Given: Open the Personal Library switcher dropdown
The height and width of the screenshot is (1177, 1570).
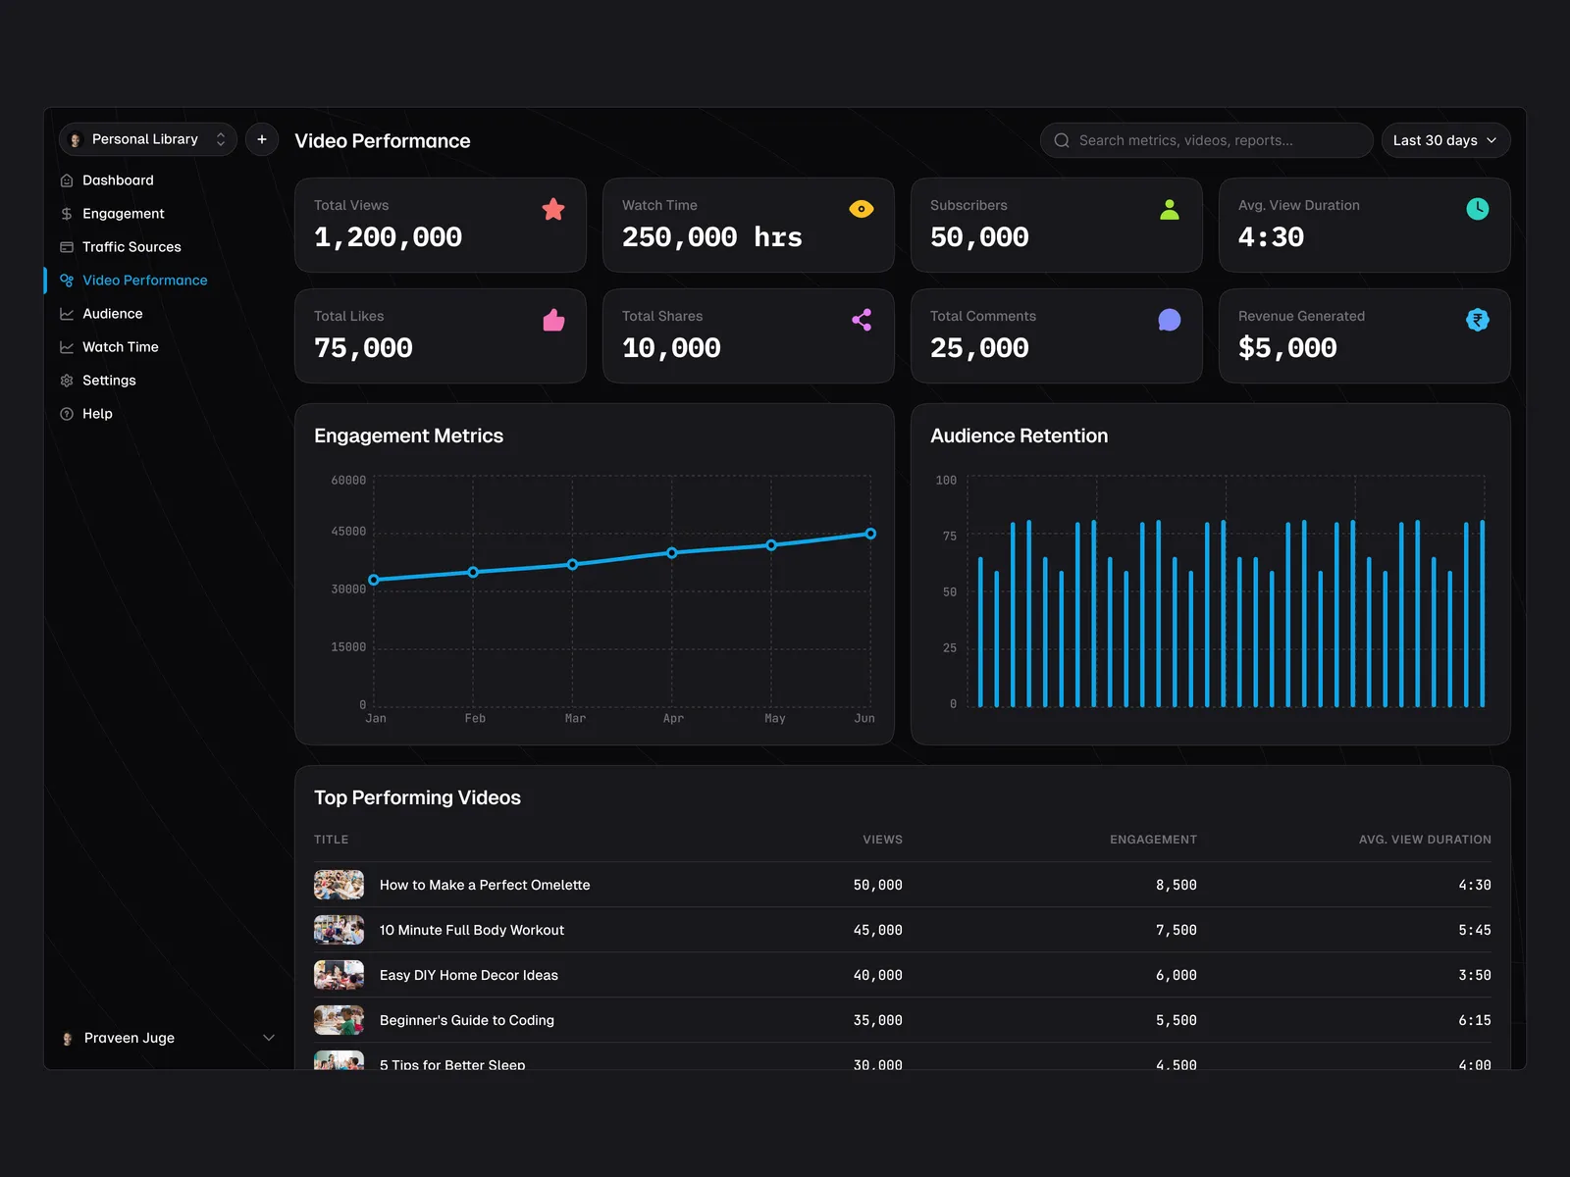Looking at the screenshot, I should [147, 139].
